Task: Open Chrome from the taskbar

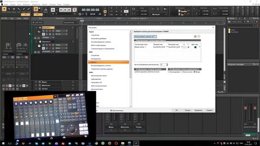Action: pos(96,143)
